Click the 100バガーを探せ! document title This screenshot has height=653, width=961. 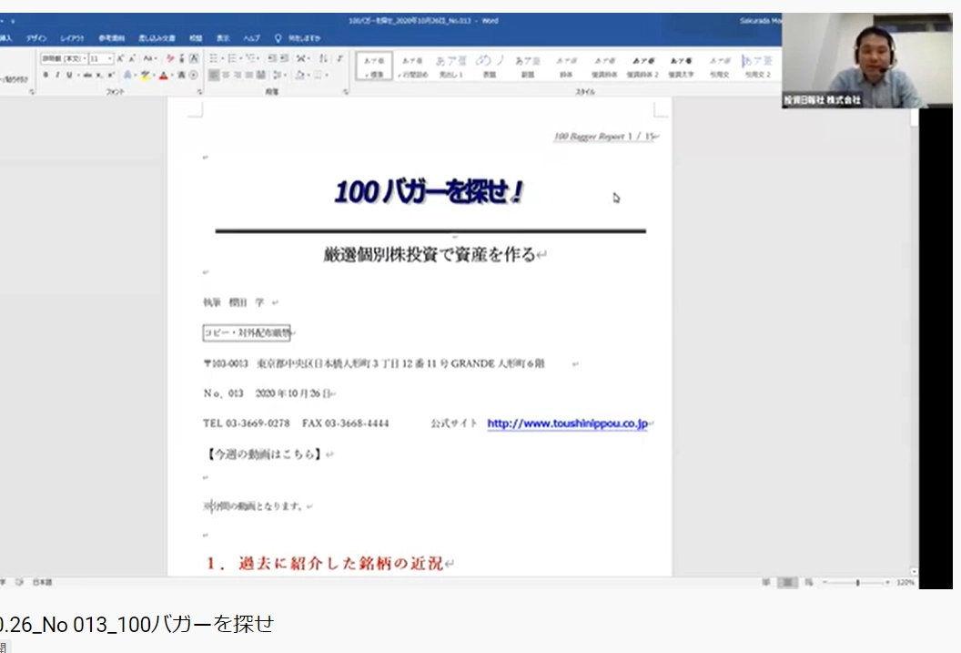tap(429, 193)
